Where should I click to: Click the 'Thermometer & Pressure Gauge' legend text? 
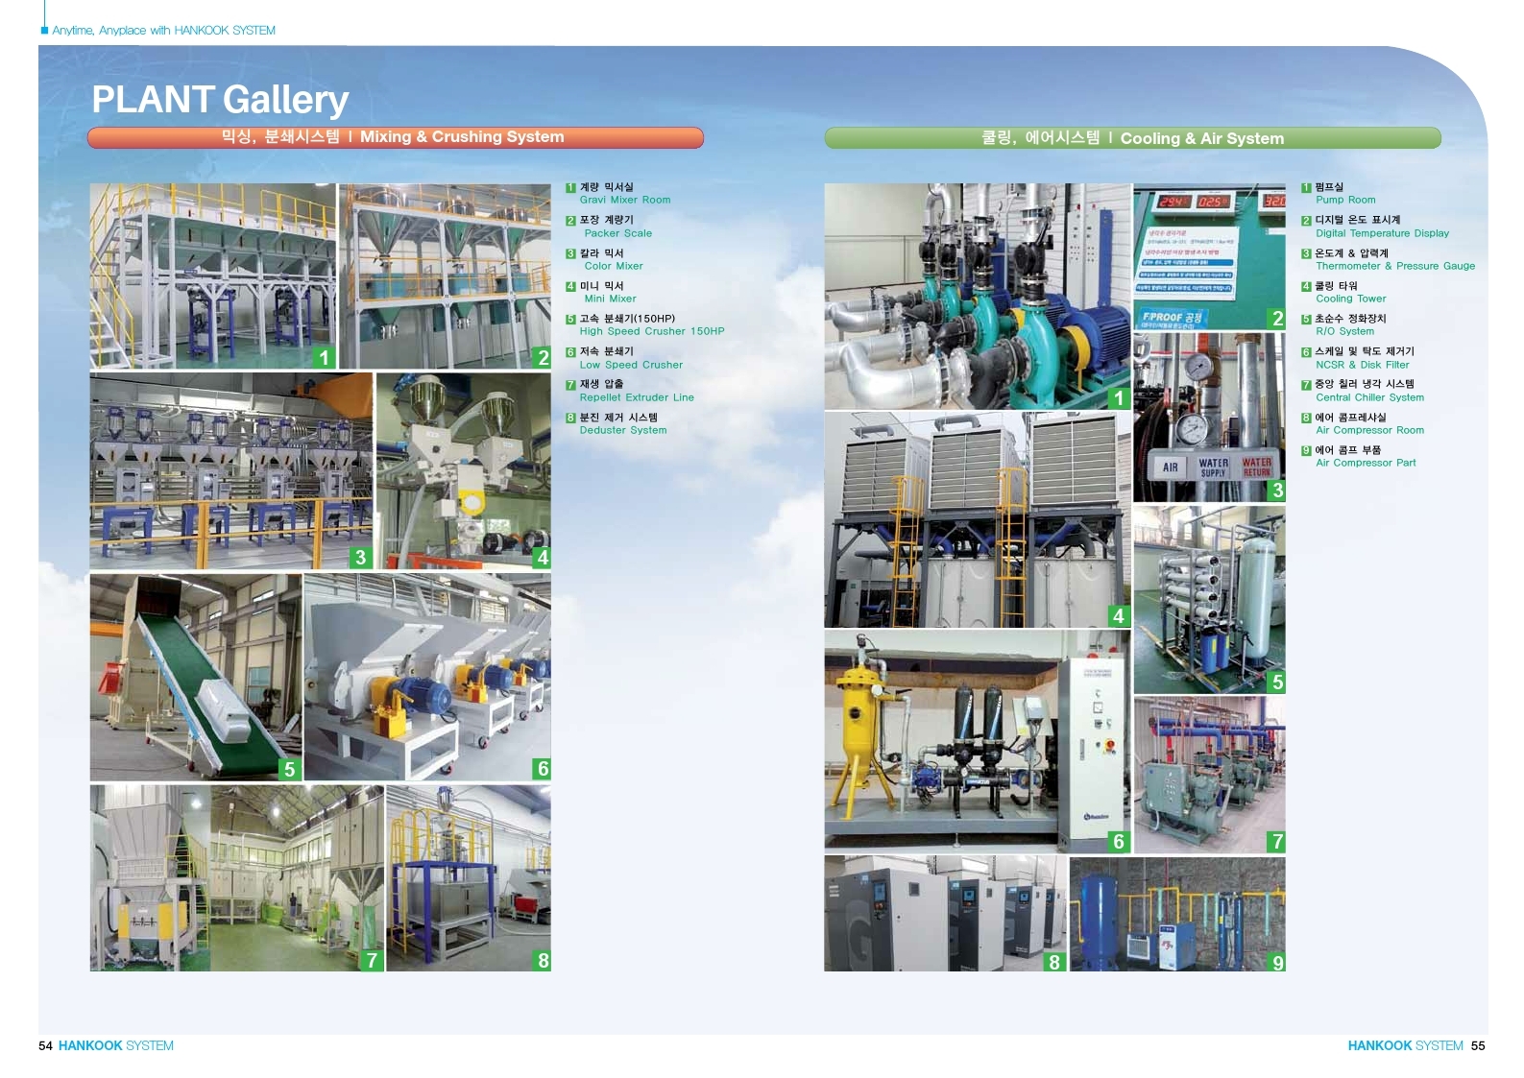(x=1395, y=266)
